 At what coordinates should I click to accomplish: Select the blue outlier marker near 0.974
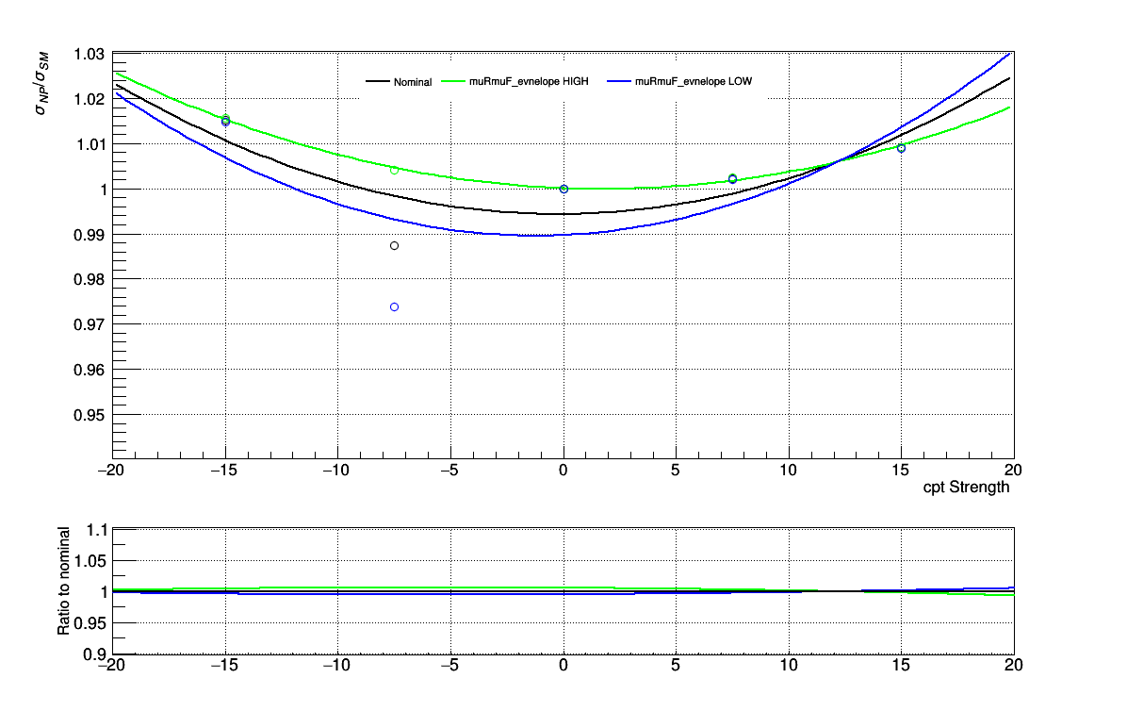point(394,307)
